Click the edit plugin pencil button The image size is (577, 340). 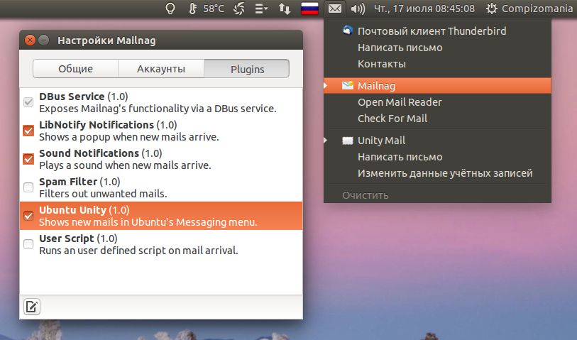pos(32,307)
